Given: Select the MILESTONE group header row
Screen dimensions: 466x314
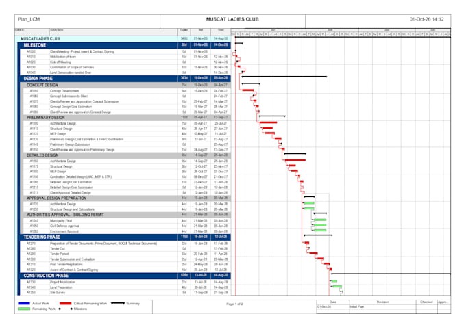Looking at the screenshot, I should coord(124,45).
